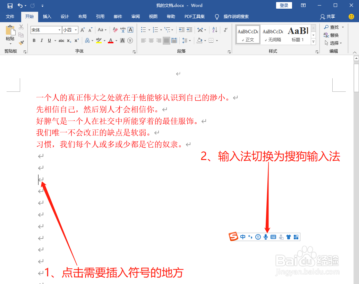Activate voice input on Sogou input bar
Screen dimensions: 359x284
[266, 237]
